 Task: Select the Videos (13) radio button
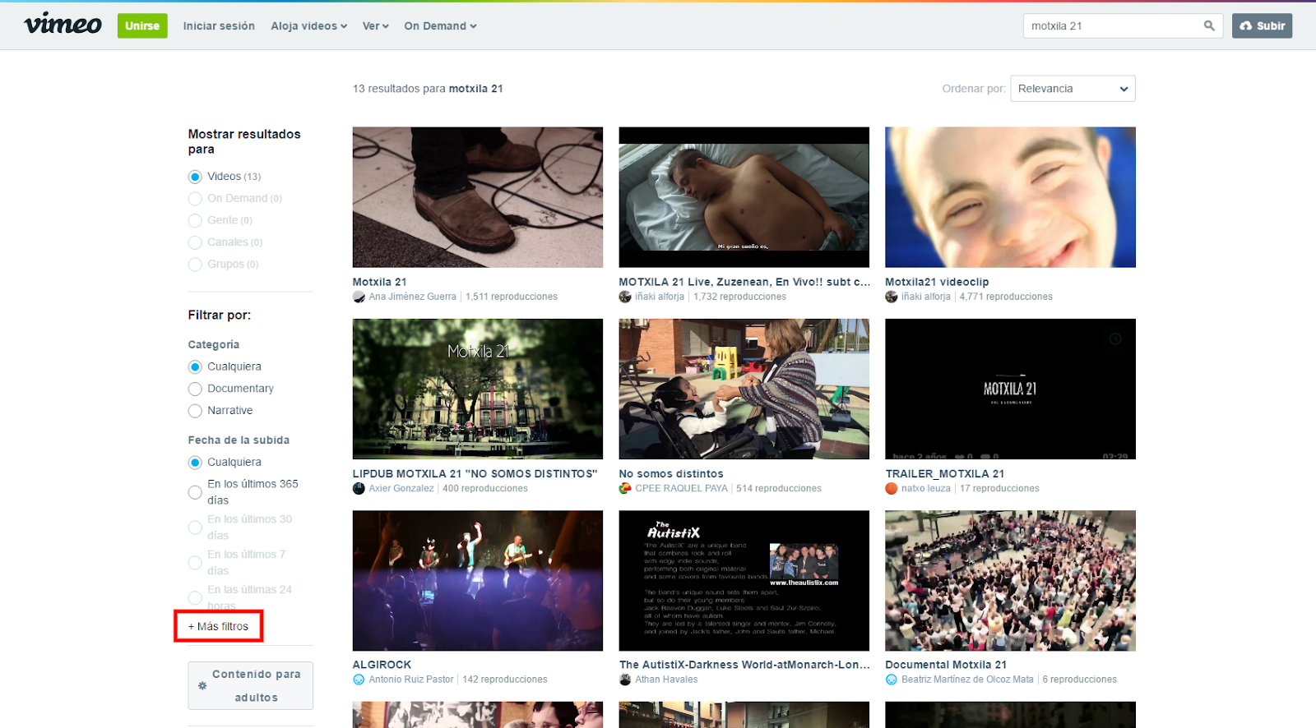(x=195, y=177)
